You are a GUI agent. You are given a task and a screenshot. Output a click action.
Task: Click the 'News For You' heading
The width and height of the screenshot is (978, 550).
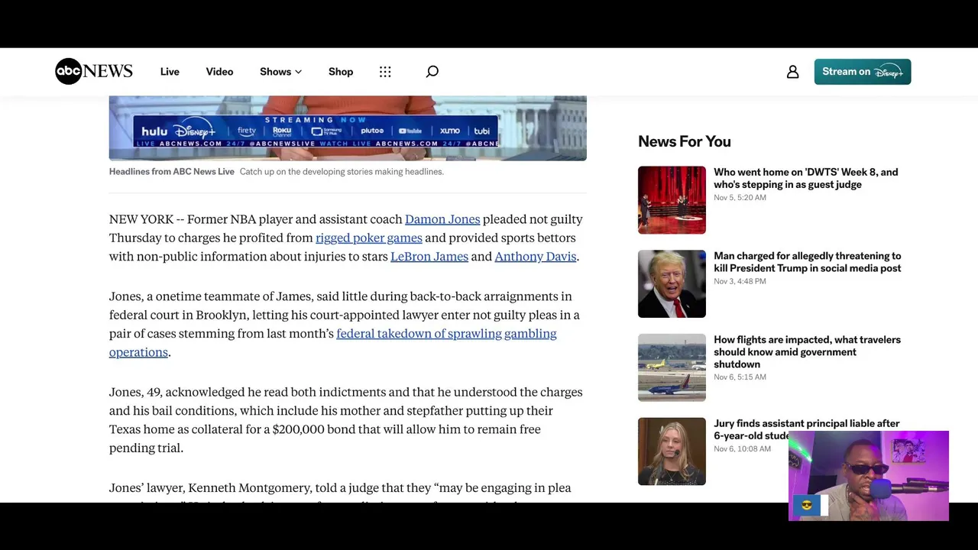coord(685,141)
